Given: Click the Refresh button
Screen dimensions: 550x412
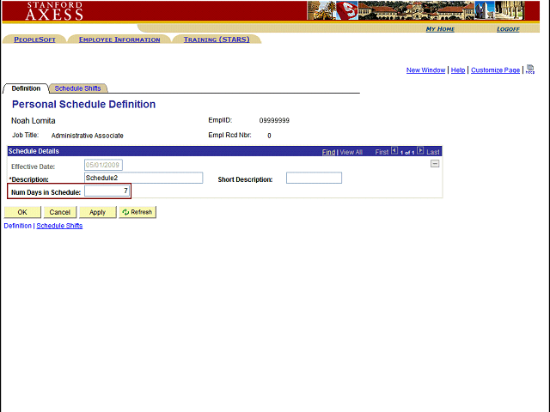Looking at the screenshot, I should [x=137, y=212].
